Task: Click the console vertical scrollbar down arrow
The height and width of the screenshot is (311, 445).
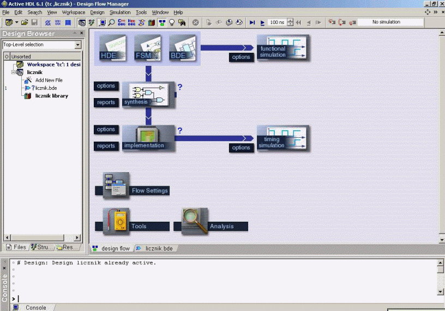Action: pyautogui.click(x=440, y=292)
